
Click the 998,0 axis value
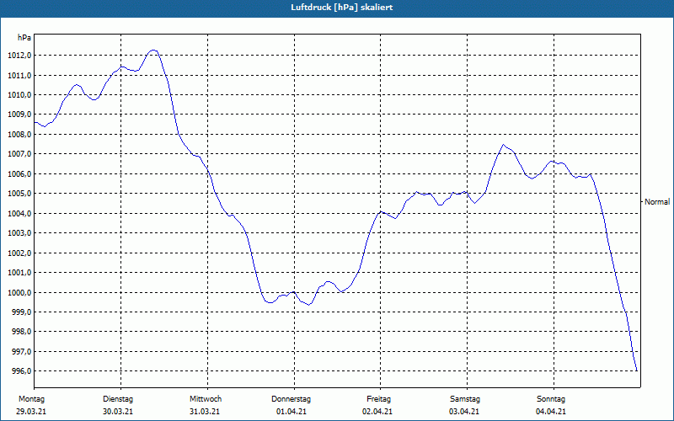click(x=21, y=332)
